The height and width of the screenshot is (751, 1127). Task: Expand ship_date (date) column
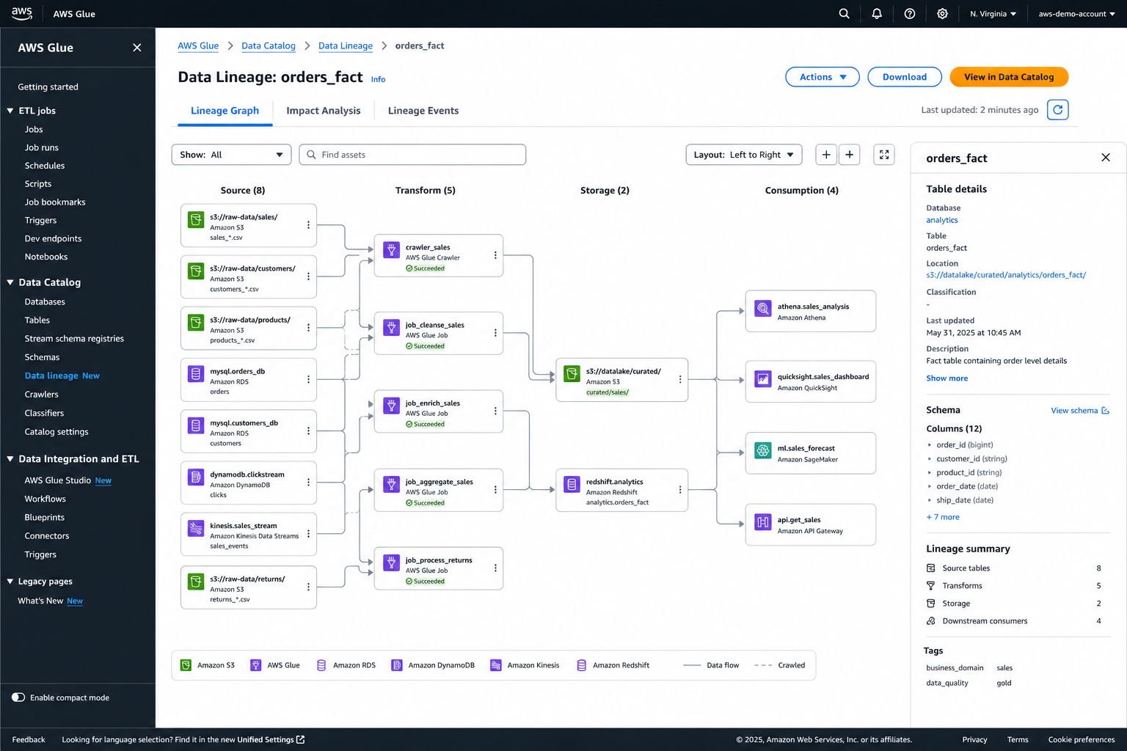pos(930,500)
